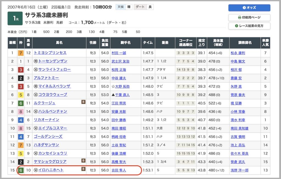Open horse トーセンゲンザン
The height and width of the screenshot is (179, 281).
coord(53,61)
